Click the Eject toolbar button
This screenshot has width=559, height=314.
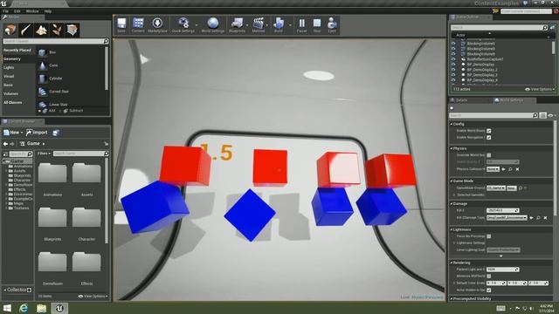[332, 25]
